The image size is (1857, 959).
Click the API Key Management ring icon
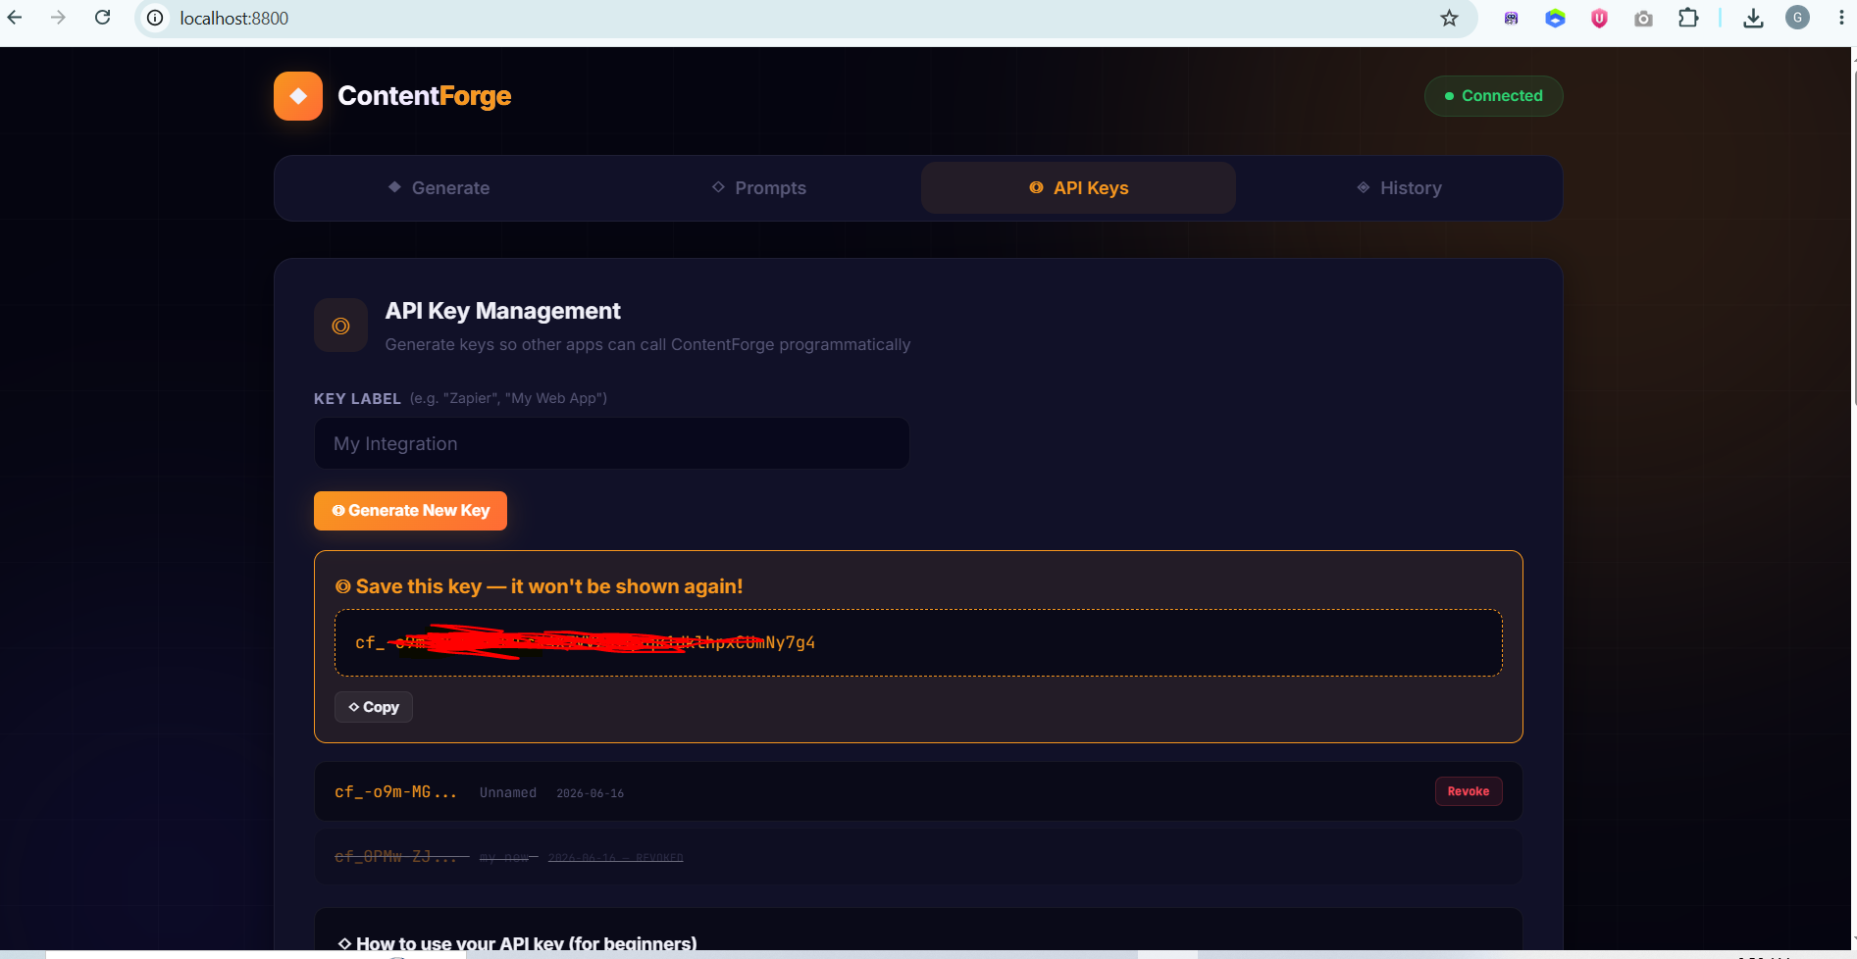340,326
